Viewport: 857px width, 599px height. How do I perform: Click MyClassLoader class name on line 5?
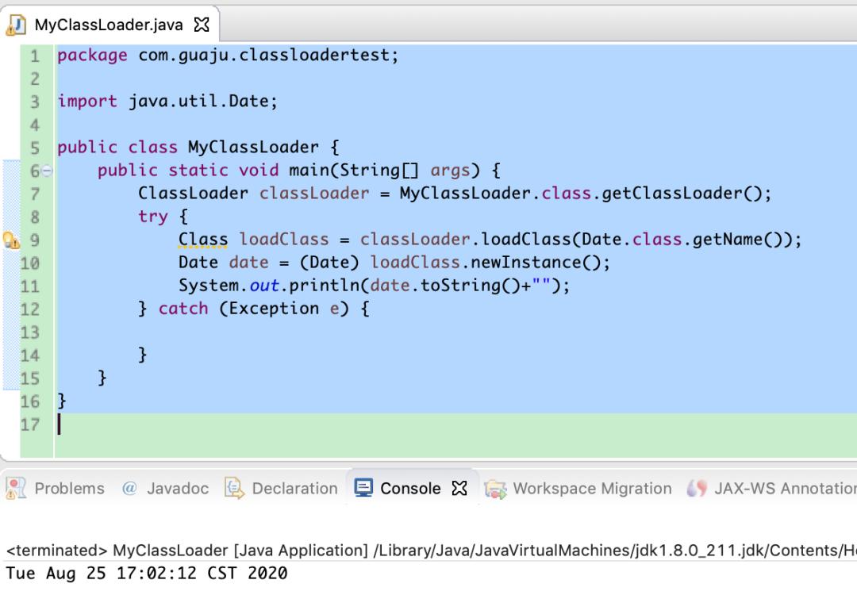click(x=253, y=147)
